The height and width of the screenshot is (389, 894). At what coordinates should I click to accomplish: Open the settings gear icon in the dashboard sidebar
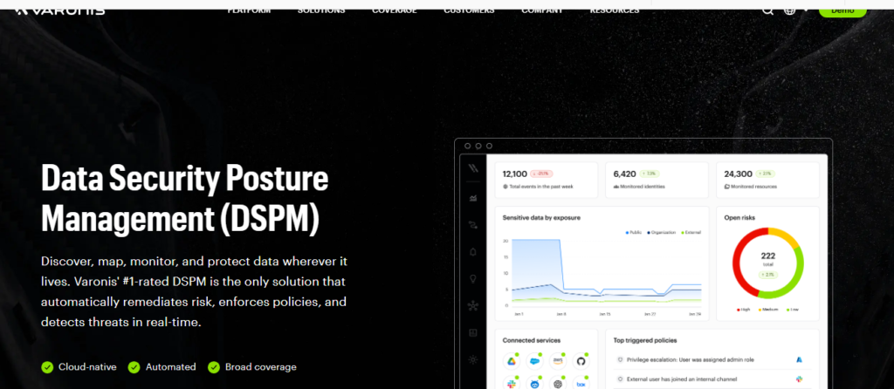pyautogui.click(x=472, y=359)
